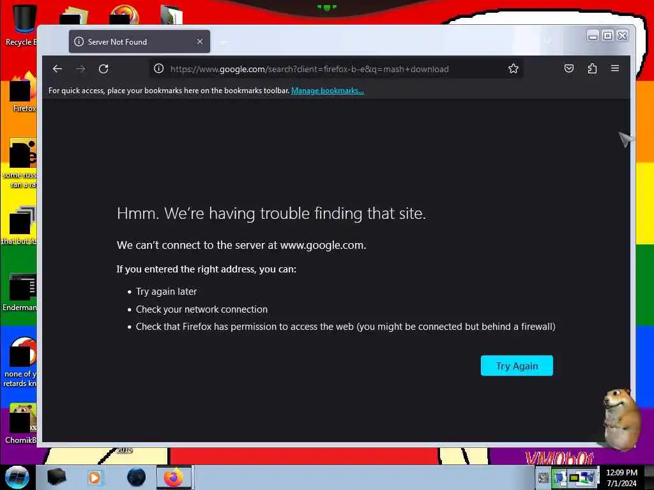Open the black folder taskbar icon
Viewport: 654px width, 490px height.
coord(57,477)
